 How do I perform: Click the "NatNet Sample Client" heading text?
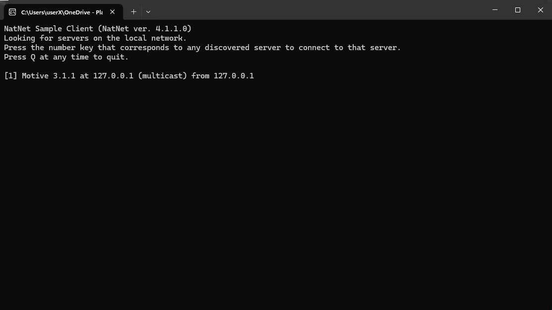pos(49,29)
